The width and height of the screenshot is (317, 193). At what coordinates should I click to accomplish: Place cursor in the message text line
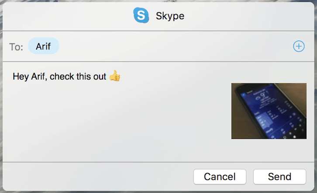67,76
